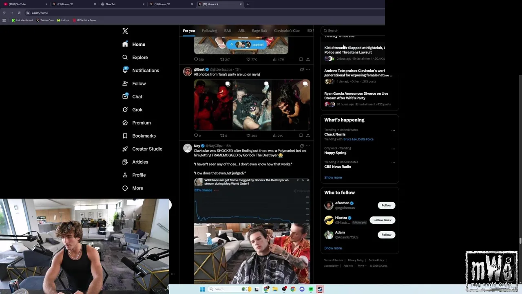Screen dimensions: 522x294
Task: Open options for CBS News Radio trend
Action: tap(393, 163)
